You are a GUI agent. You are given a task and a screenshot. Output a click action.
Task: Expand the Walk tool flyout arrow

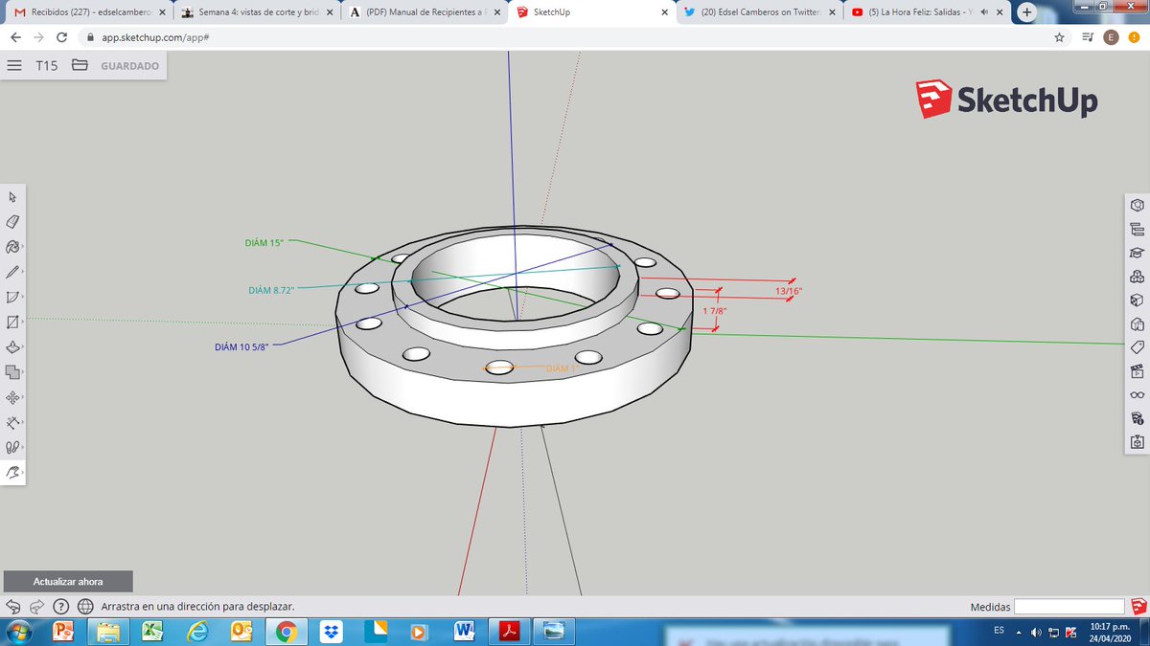coord(23,447)
